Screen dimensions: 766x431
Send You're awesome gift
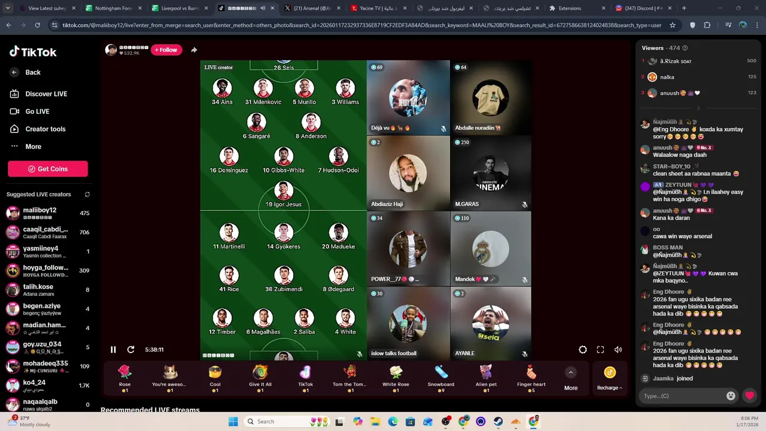coord(170,378)
